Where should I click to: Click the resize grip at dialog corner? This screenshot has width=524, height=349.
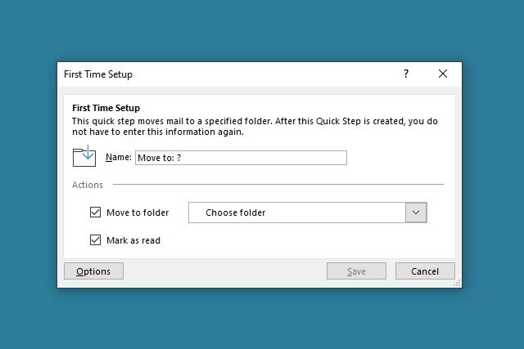click(457, 283)
